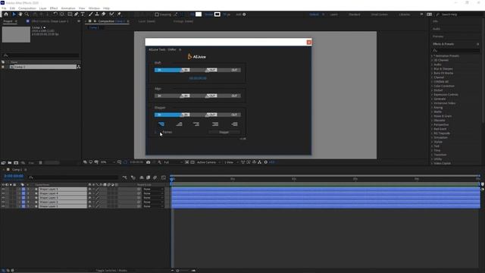Click the IN button in the Shift section
The image size is (485, 273).
[x=159, y=70]
